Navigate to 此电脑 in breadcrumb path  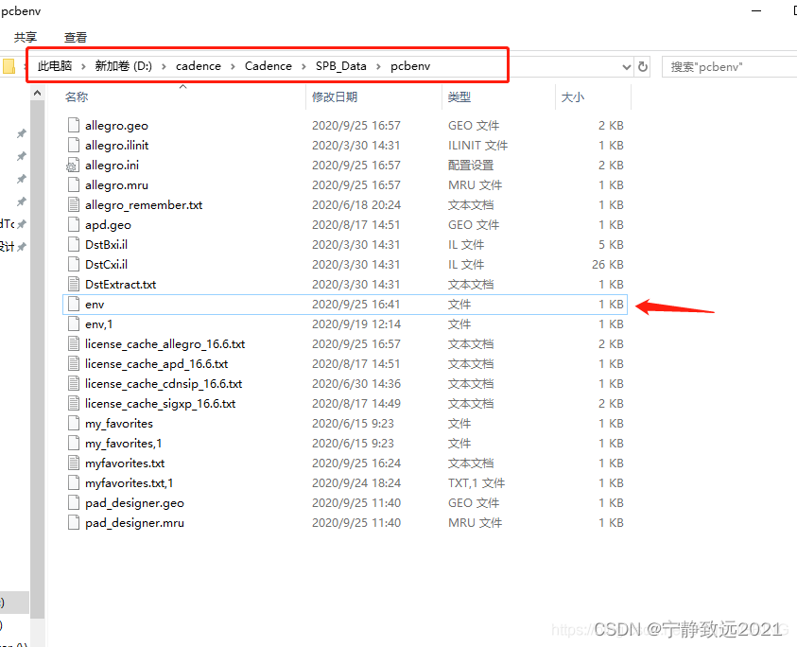pos(55,66)
